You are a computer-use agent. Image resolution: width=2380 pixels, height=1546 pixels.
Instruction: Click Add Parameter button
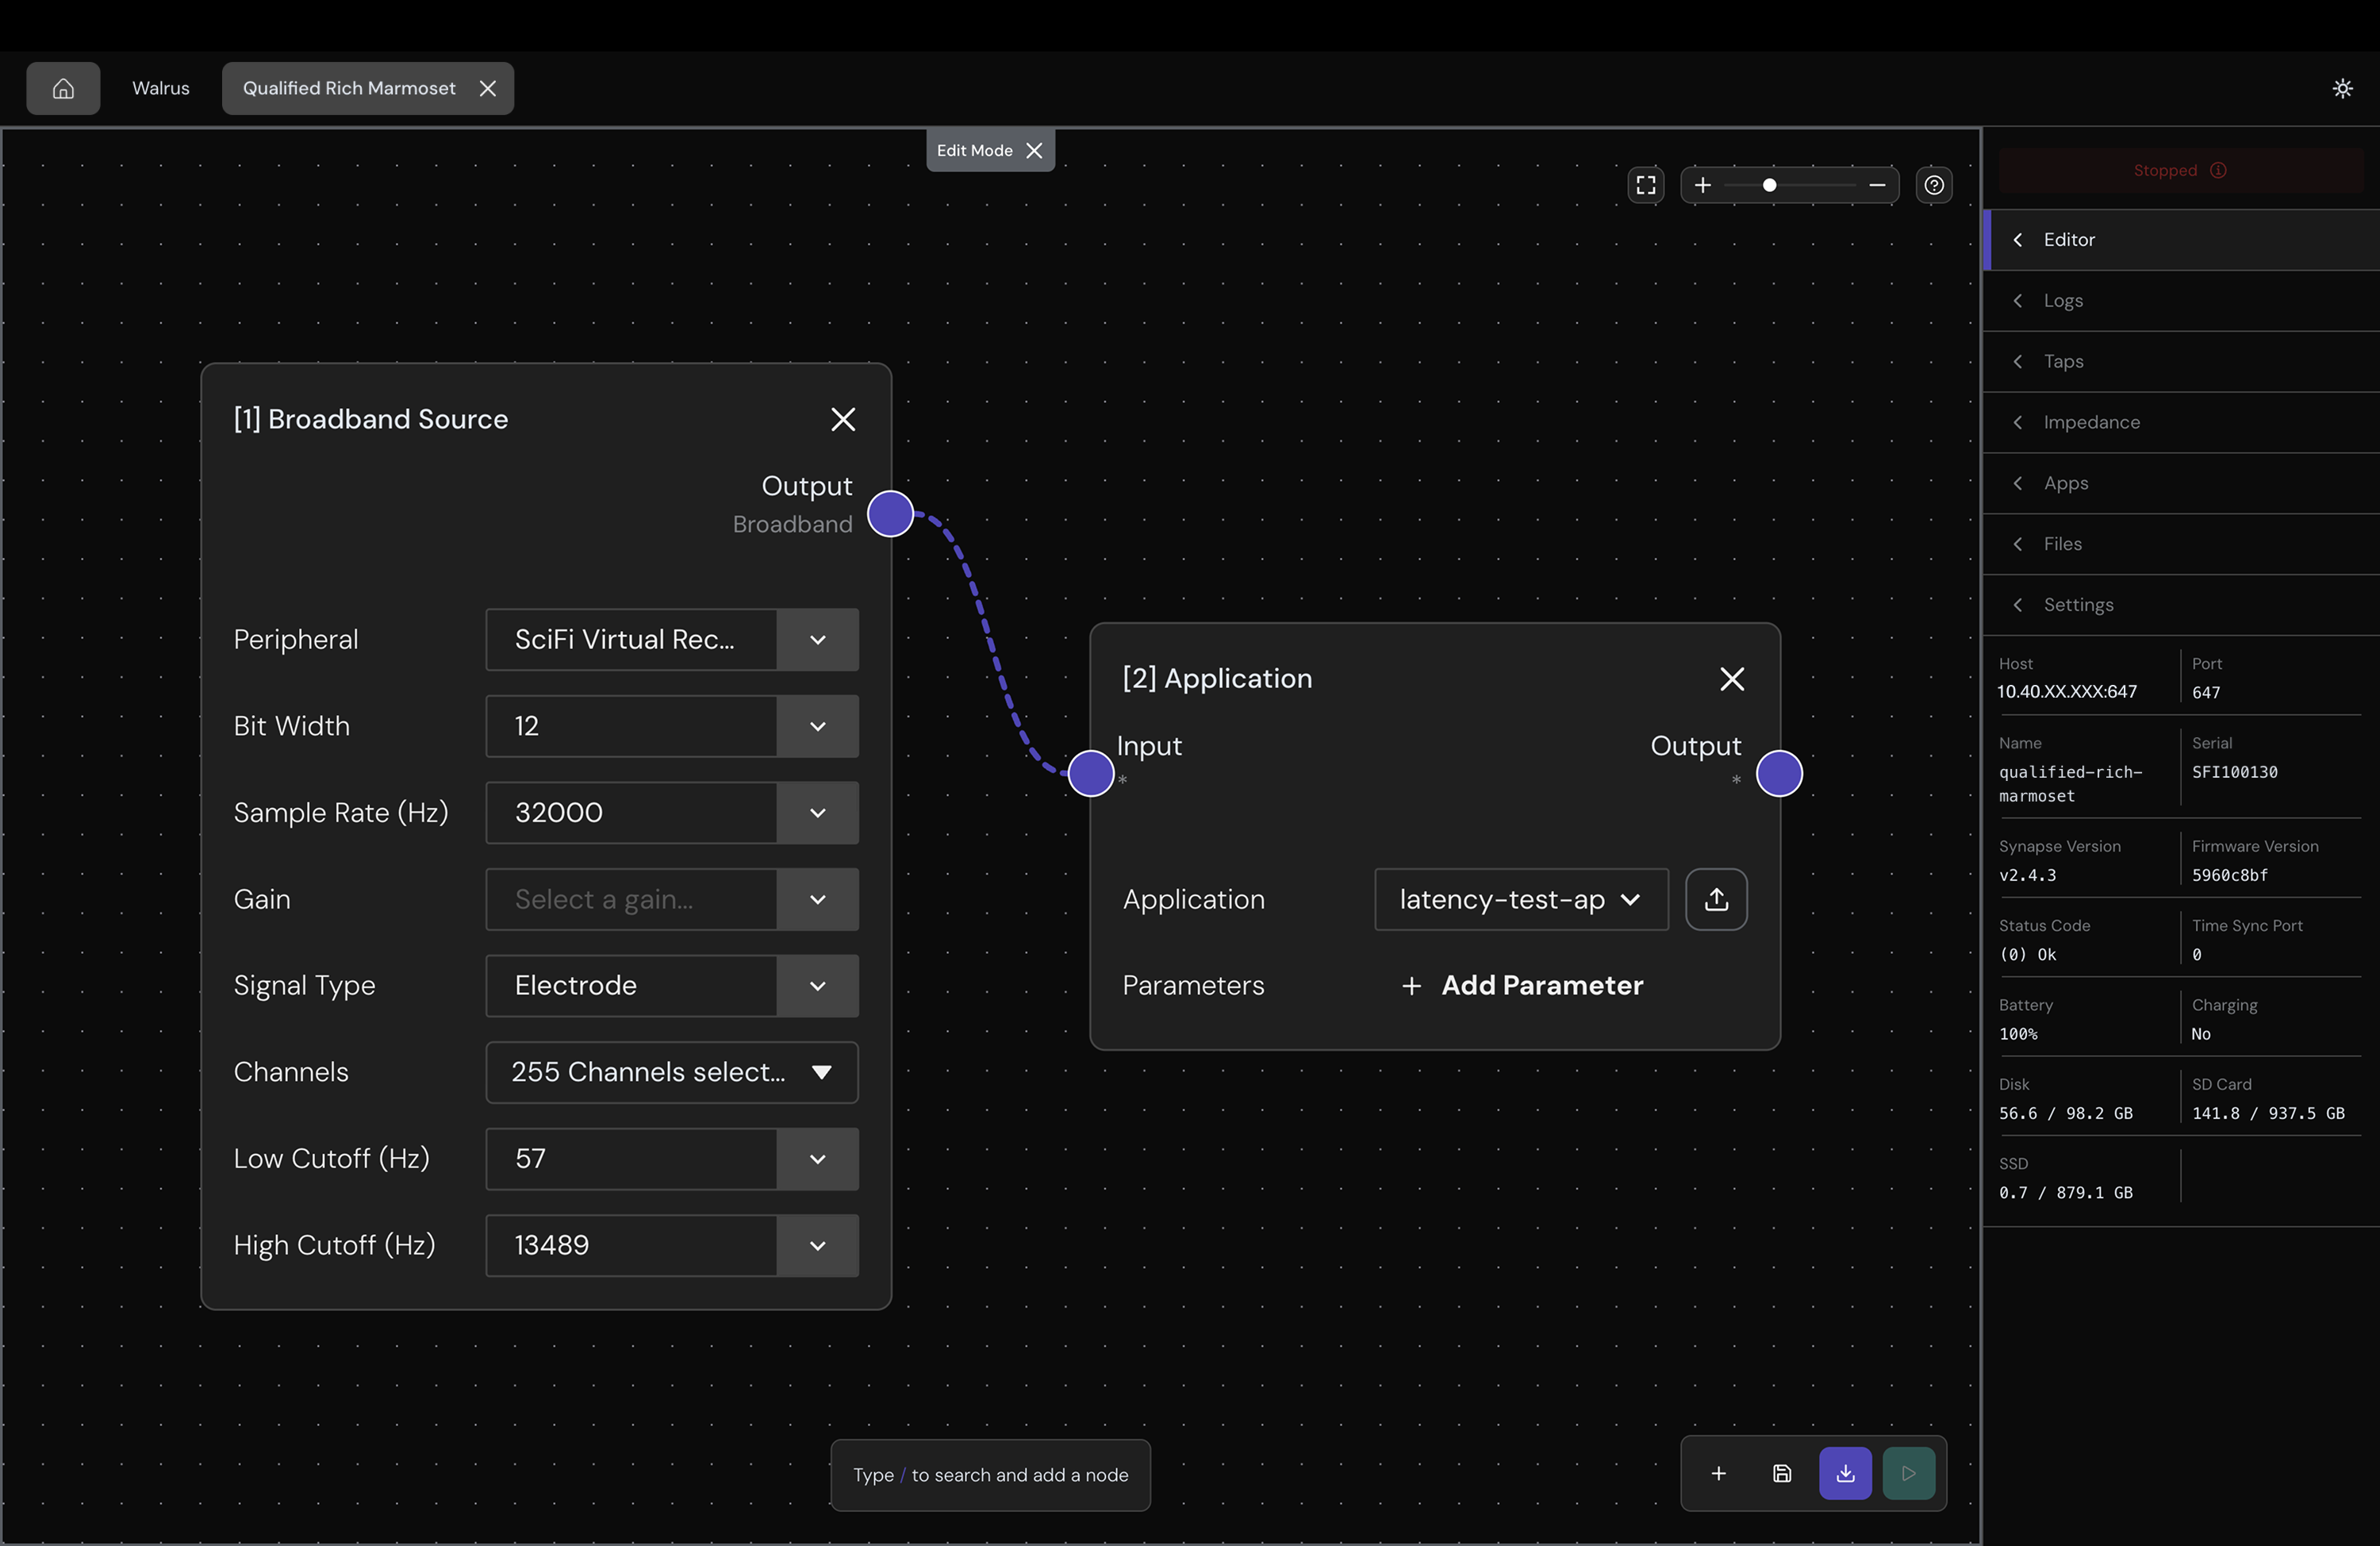coord(1522,986)
